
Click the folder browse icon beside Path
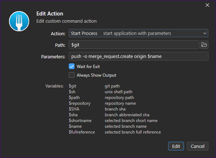[204, 45]
